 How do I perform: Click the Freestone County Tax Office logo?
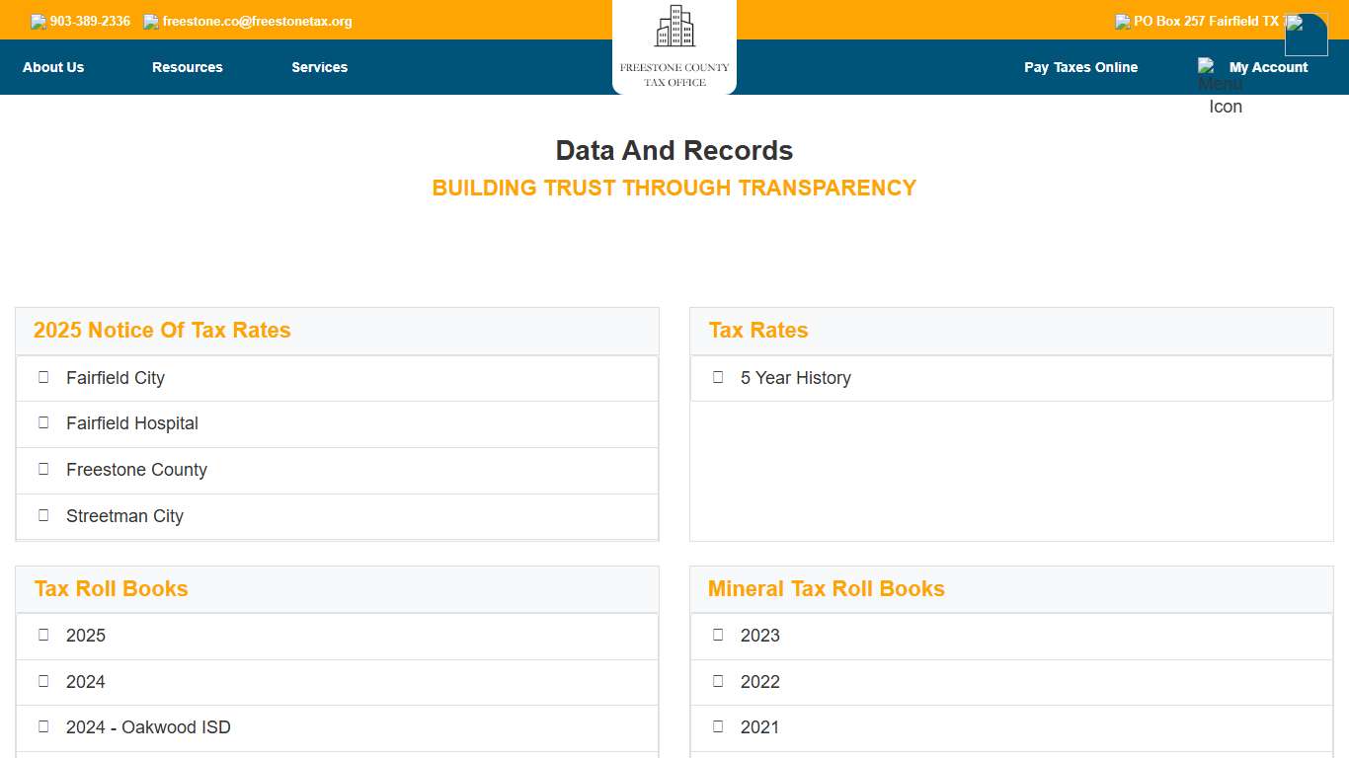point(674,47)
